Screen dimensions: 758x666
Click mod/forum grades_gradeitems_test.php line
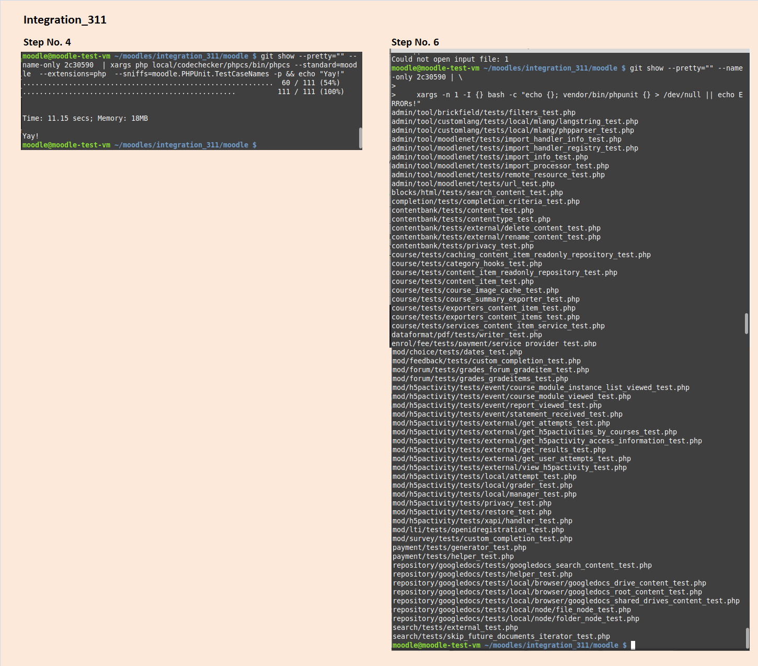tap(480, 379)
